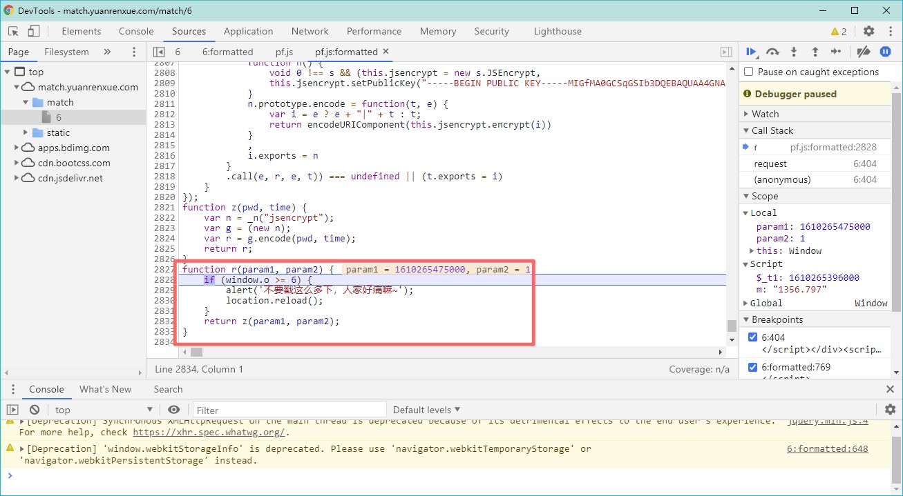Viewport: 903px width, 496px height.
Task: Expand the Global scope
Action: 745,303
